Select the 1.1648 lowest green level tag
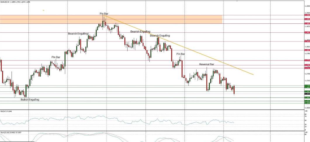The width and height of the screenshot is (310, 142). (307, 103)
